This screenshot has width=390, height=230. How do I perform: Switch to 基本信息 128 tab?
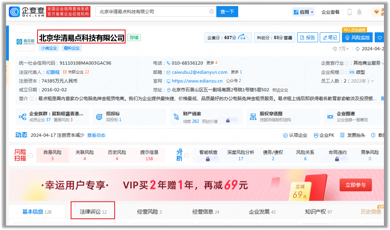[x=37, y=212]
